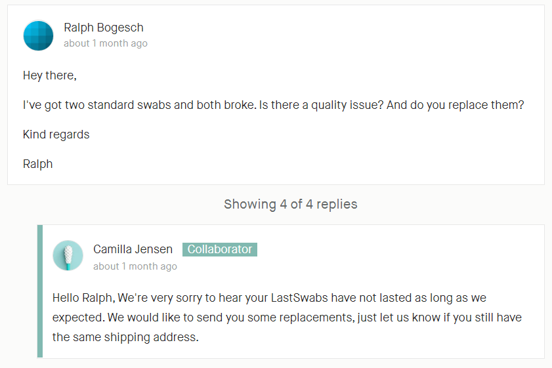Click the 'Hey there,' greeting line
This screenshot has width=552, height=368.
[x=50, y=75]
